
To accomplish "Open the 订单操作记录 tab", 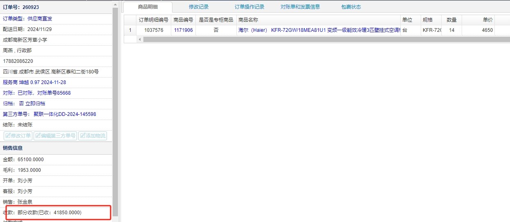I will click(x=249, y=7).
